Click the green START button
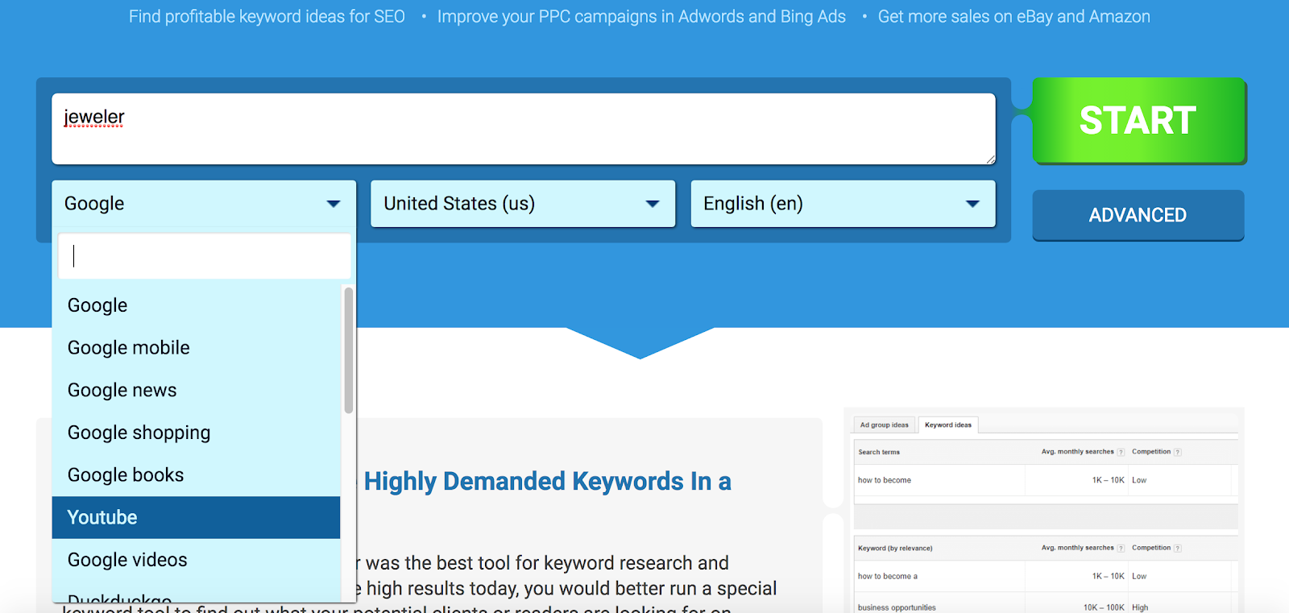Screen dimensions: 1289x613 point(1138,121)
